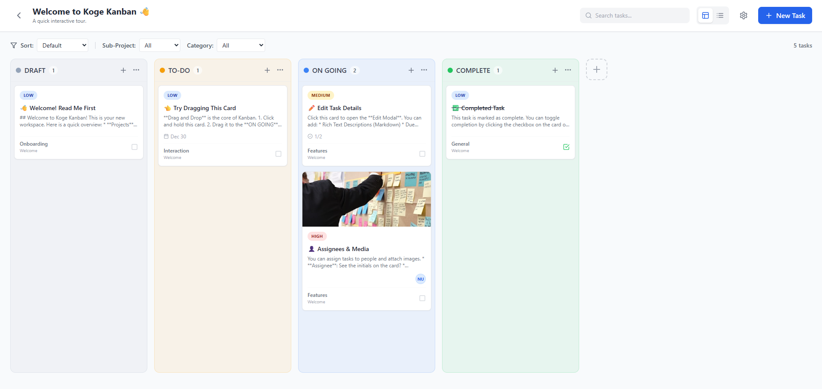
Task: Open the Sub-Project dropdown
Action: click(159, 45)
